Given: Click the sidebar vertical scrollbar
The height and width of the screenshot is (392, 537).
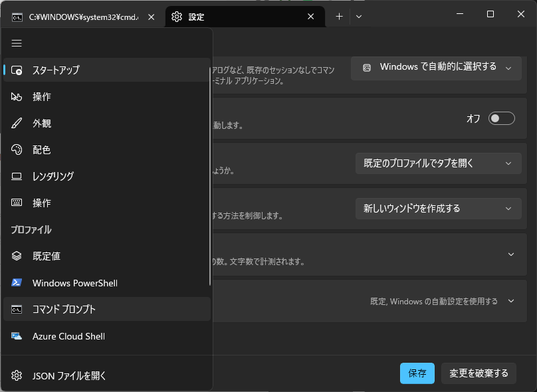Looking at the screenshot, I should (x=209, y=176).
